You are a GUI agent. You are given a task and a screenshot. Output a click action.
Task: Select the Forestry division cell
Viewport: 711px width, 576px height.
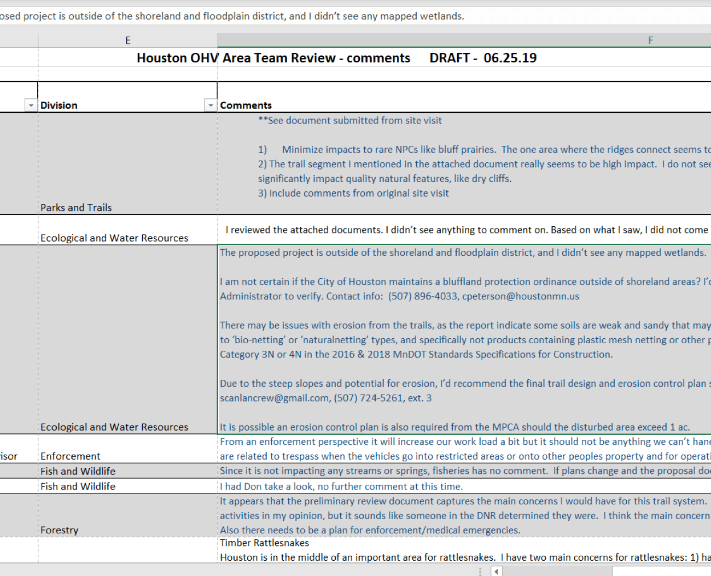(128, 515)
